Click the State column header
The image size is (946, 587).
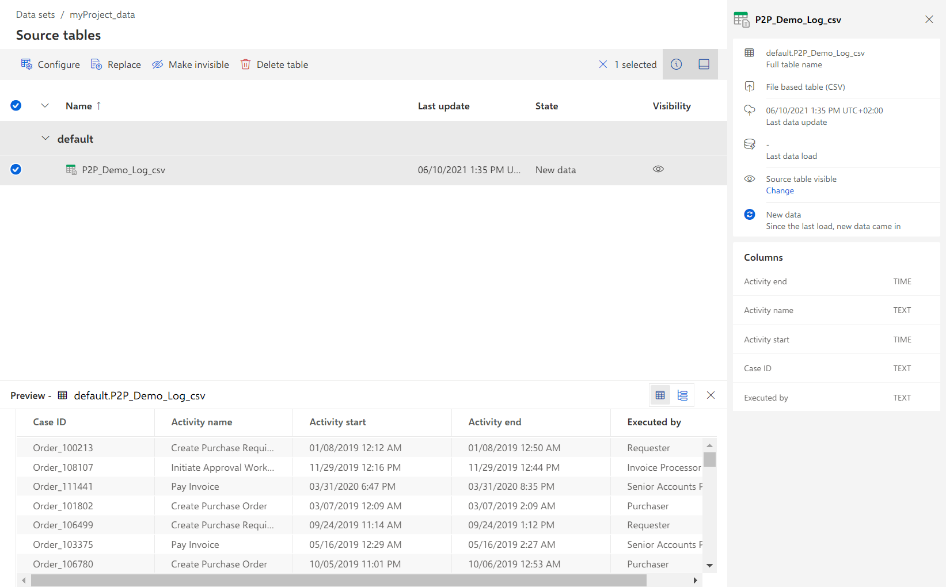point(546,106)
